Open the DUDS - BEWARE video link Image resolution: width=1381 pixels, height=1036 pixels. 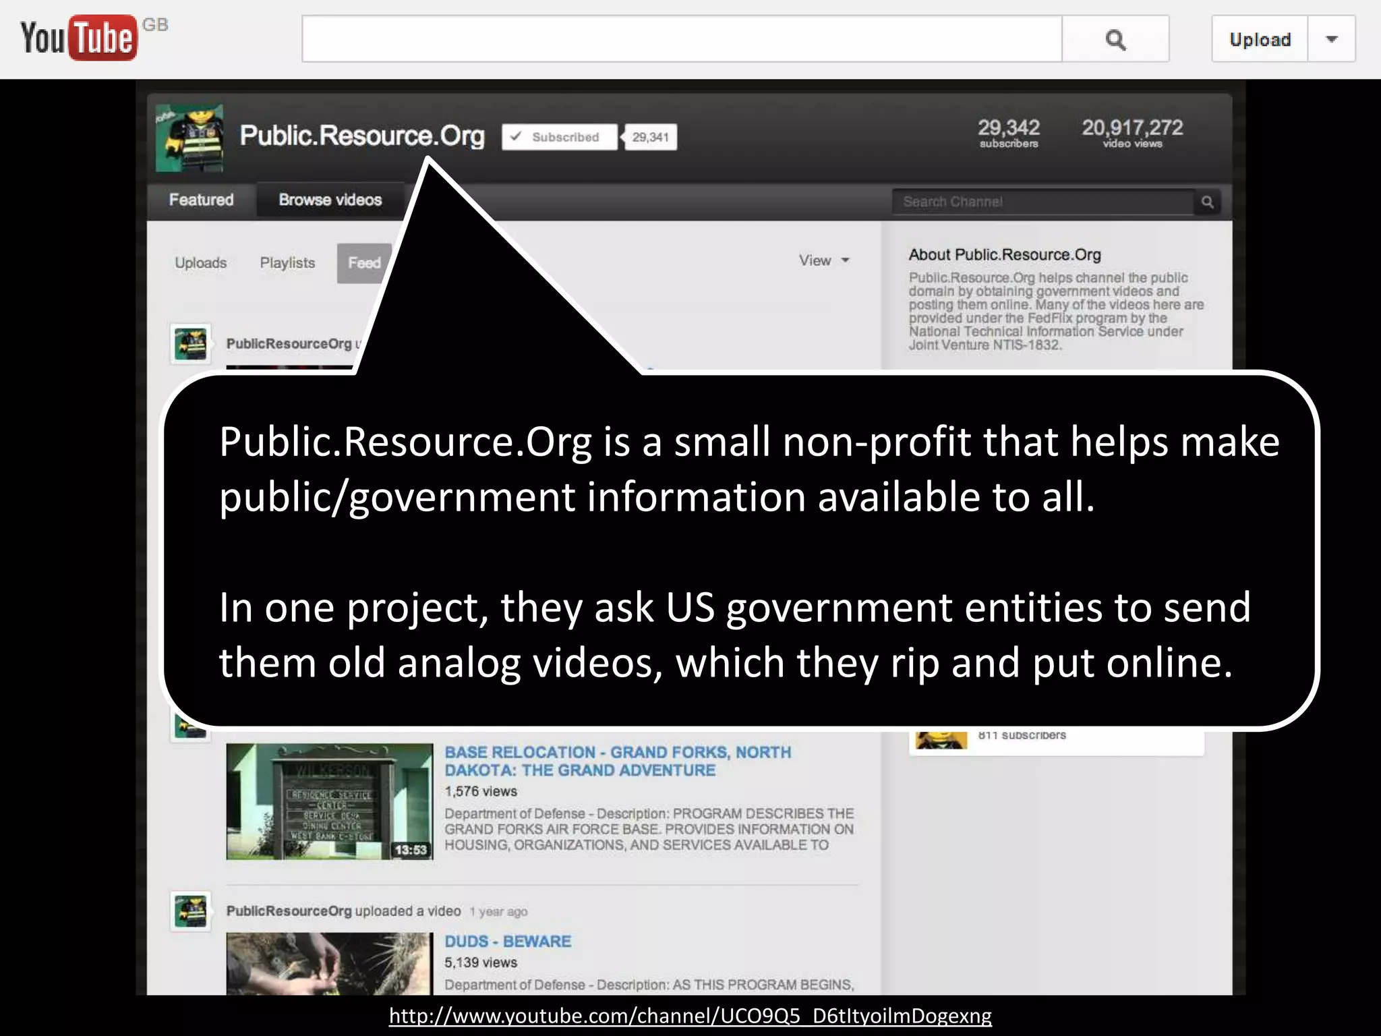point(508,941)
